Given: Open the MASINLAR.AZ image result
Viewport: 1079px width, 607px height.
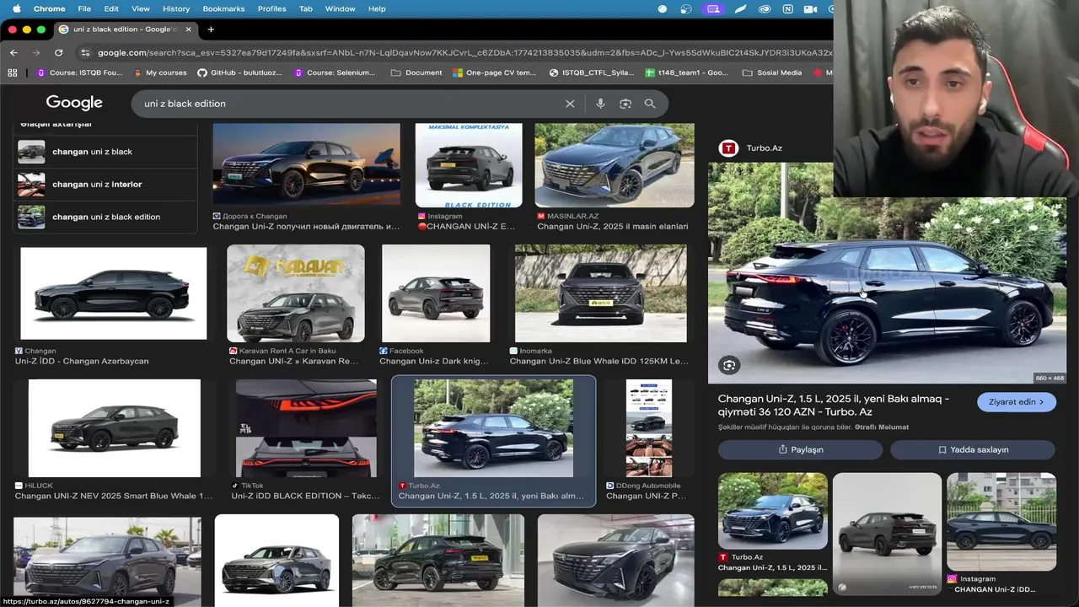Looking at the screenshot, I should 615,164.
